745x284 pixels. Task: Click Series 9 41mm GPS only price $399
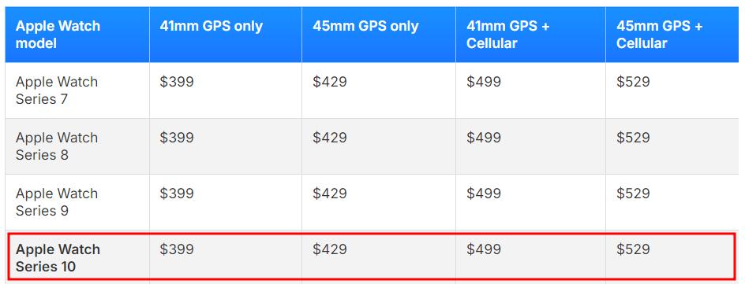[x=177, y=194]
